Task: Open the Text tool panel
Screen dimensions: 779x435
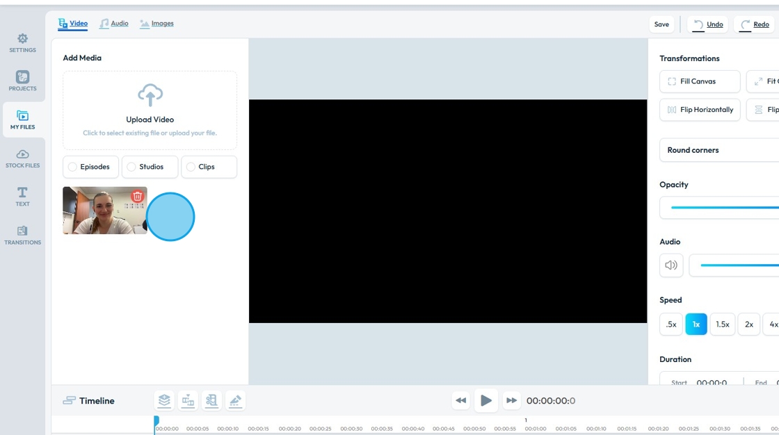Action: point(22,197)
